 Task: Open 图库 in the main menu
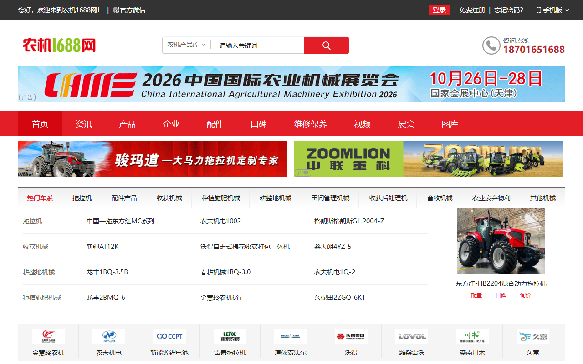450,124
